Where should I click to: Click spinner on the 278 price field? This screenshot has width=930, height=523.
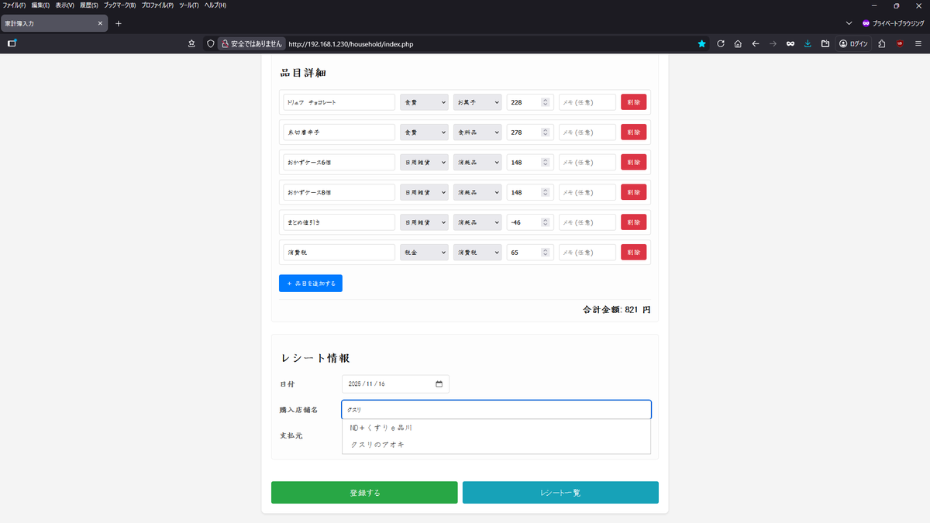(546, 132)
